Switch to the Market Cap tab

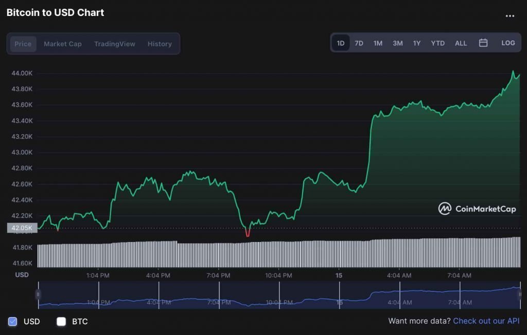pos(62,44)
